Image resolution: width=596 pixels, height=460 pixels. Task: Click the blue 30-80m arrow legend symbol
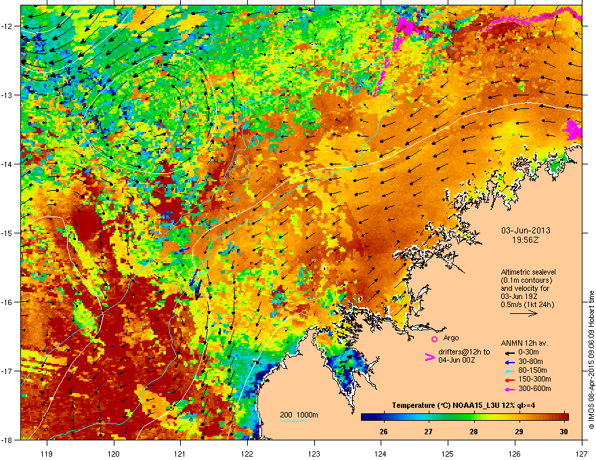coord(509,363)
